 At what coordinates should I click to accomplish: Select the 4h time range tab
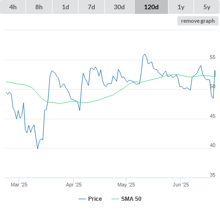coord(13,7)
